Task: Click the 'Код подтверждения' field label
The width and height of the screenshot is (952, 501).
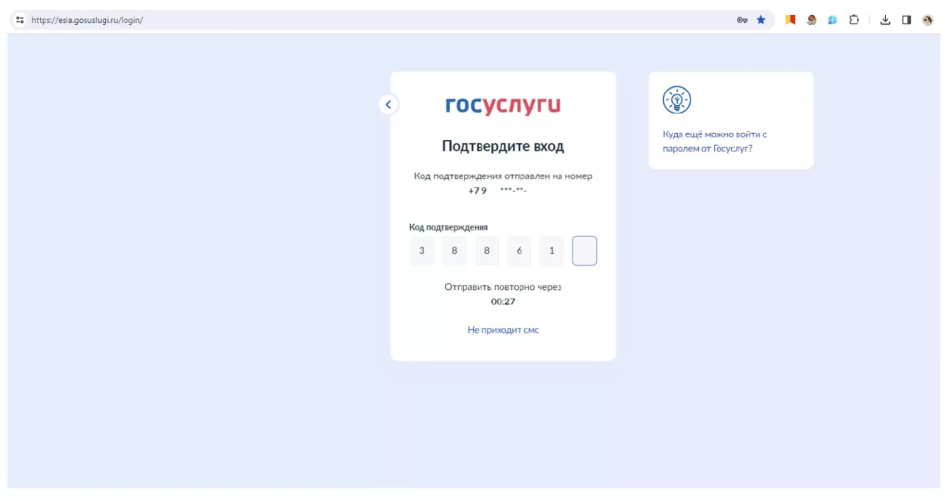Action: point(449,227)
